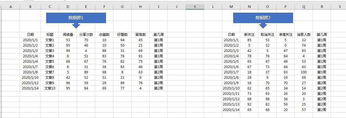Click 2020/1/11 date in column M
This screenshot has width=346, height=118.
click(x=231, y=94)
